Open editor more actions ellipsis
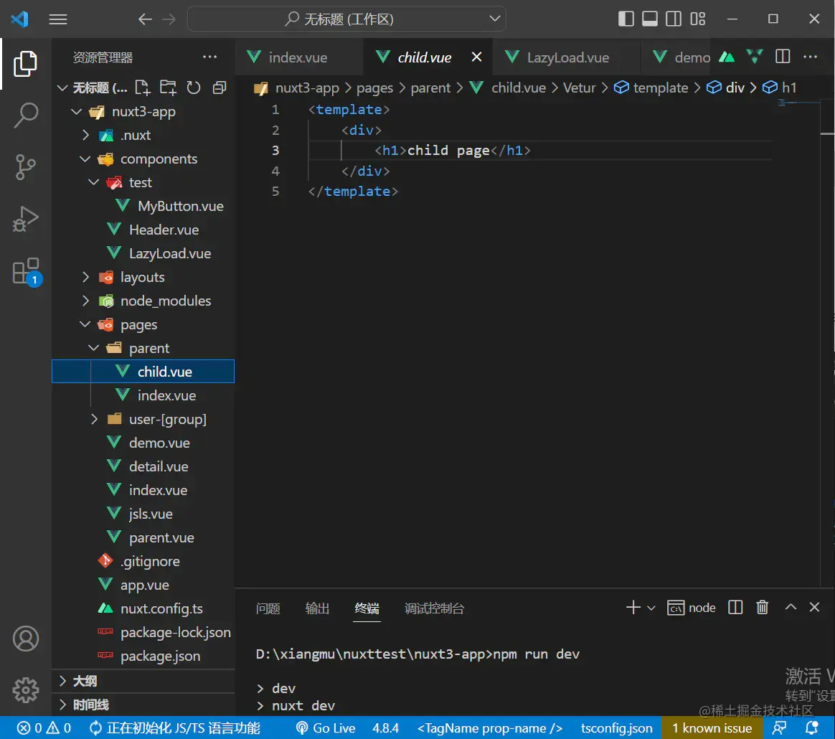835x739 pixels. 810,57
